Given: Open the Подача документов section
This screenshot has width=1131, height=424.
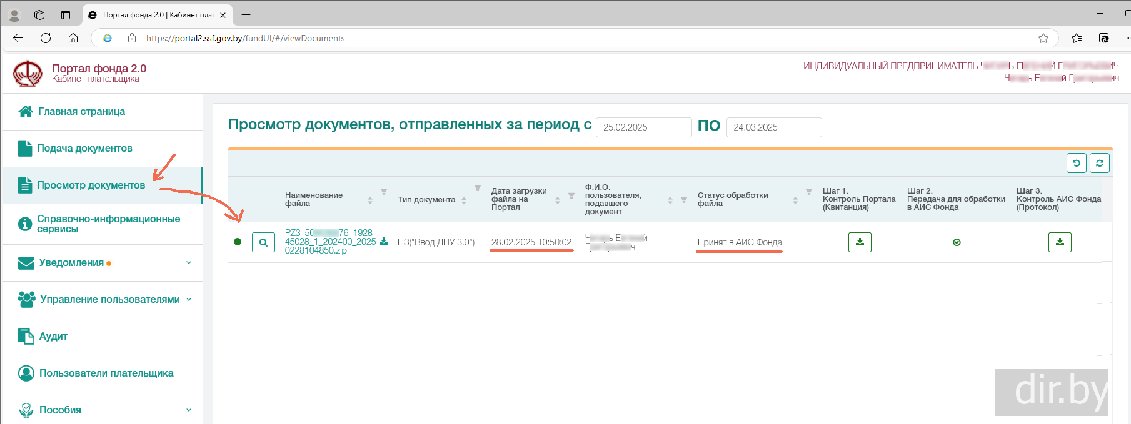Looking at the screenshot, I should (x=84, y=149).
